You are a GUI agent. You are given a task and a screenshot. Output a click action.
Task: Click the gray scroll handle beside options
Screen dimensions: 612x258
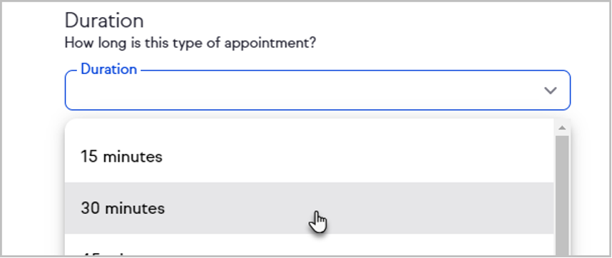tap(562, 195)
